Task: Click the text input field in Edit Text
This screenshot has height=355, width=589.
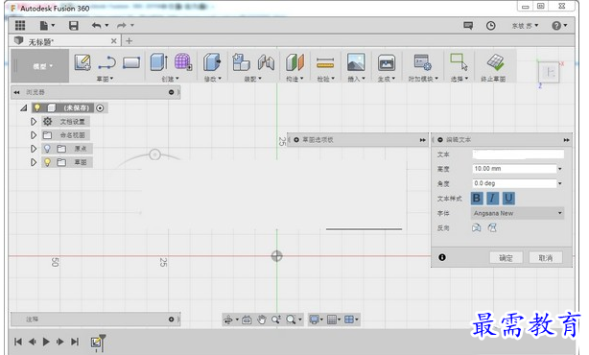Action: coord(518,154)
